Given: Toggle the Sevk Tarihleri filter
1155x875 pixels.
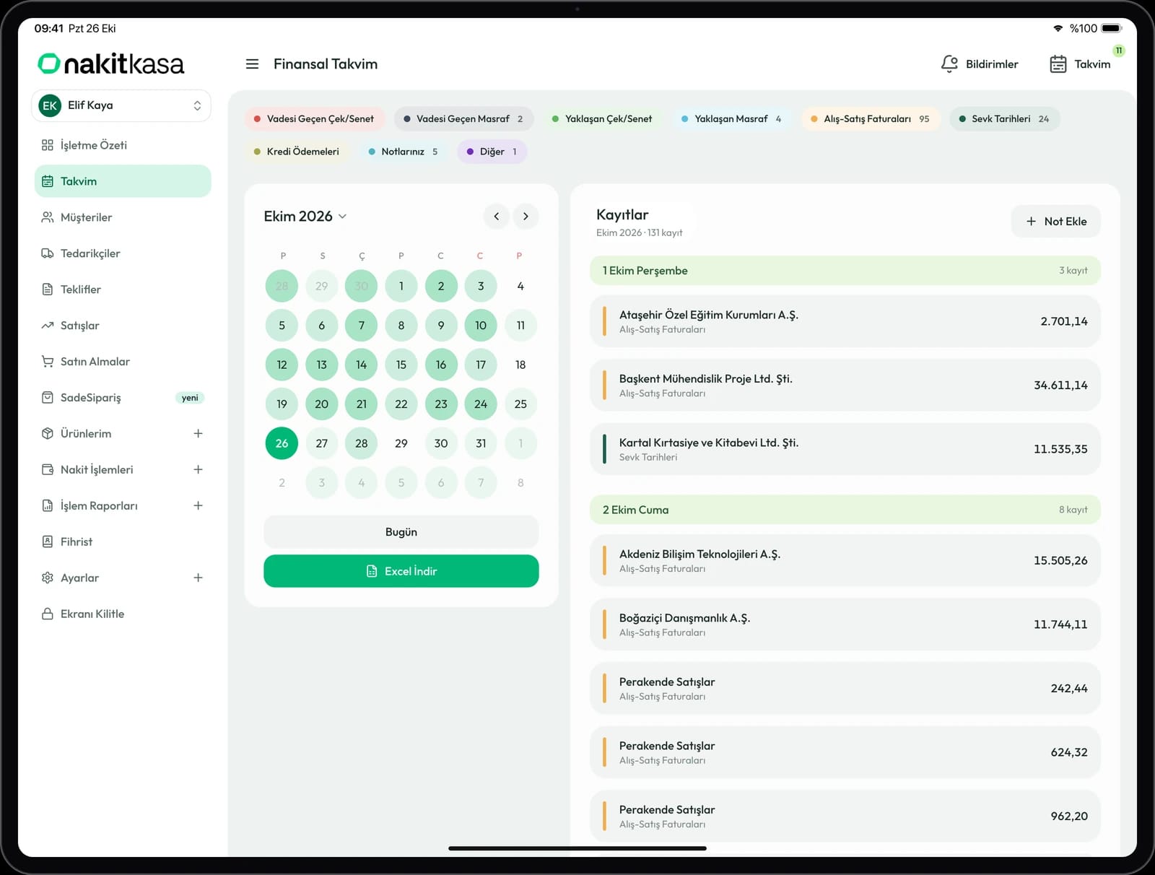Looking at the screenshot, I should coord(1005,119).
